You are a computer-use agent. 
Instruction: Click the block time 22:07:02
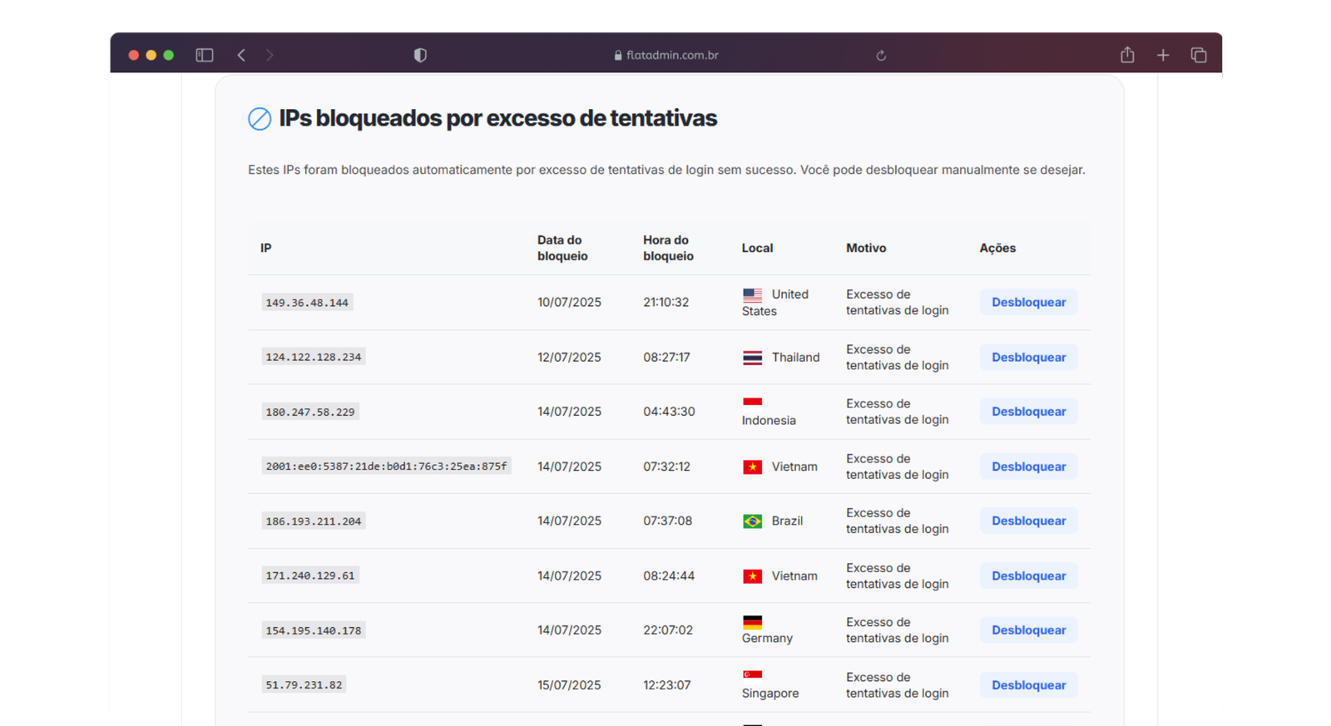[x=667, y=630]
